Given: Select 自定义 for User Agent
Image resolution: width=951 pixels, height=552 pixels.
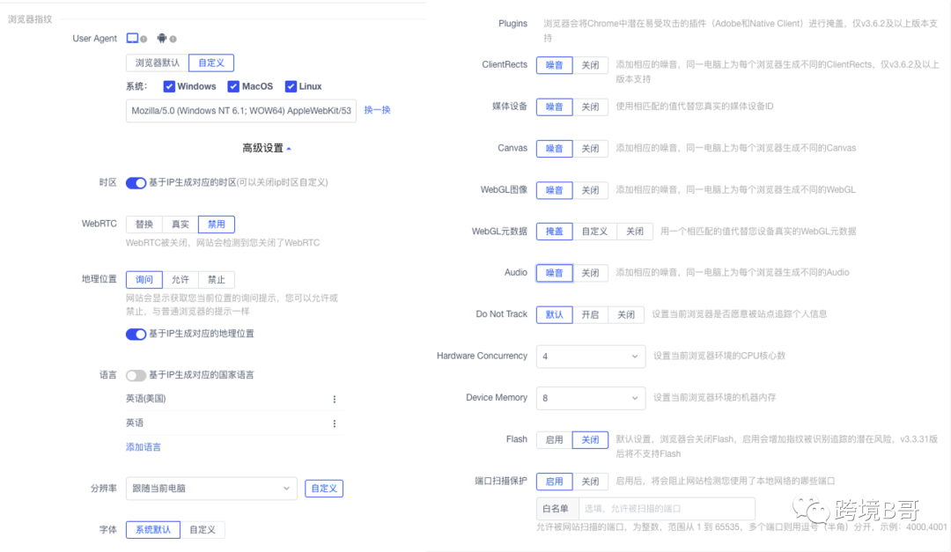Looking at the screenshot, I should pos(211,63).
